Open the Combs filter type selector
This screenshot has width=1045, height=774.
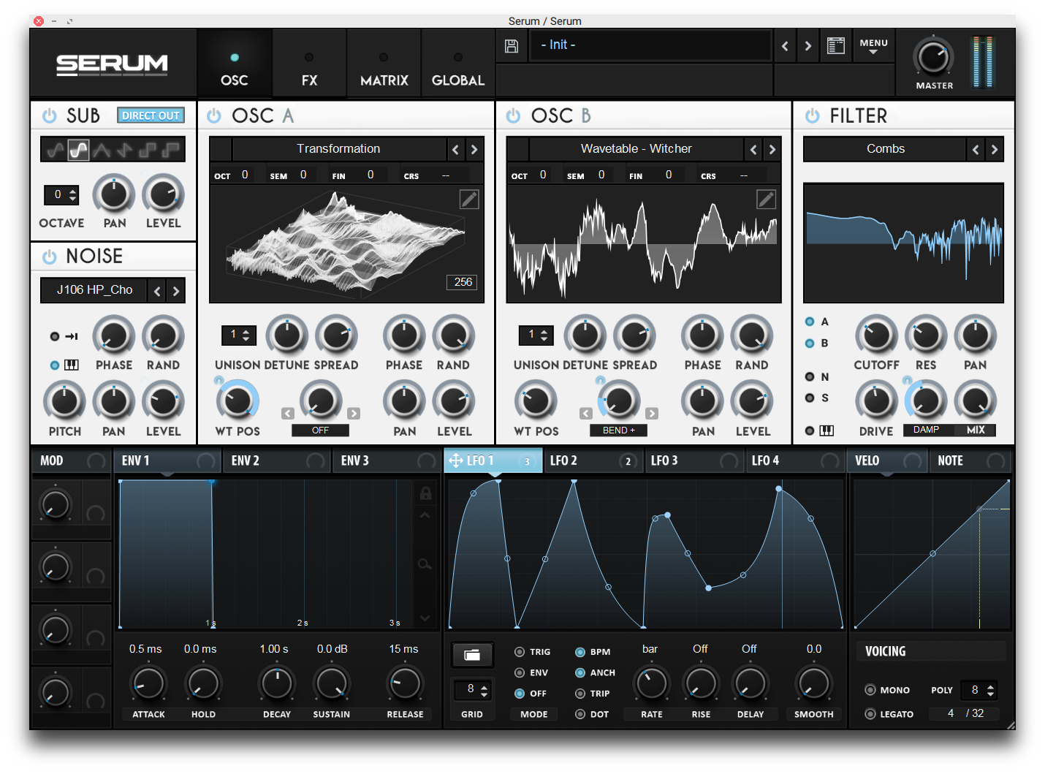885,149
